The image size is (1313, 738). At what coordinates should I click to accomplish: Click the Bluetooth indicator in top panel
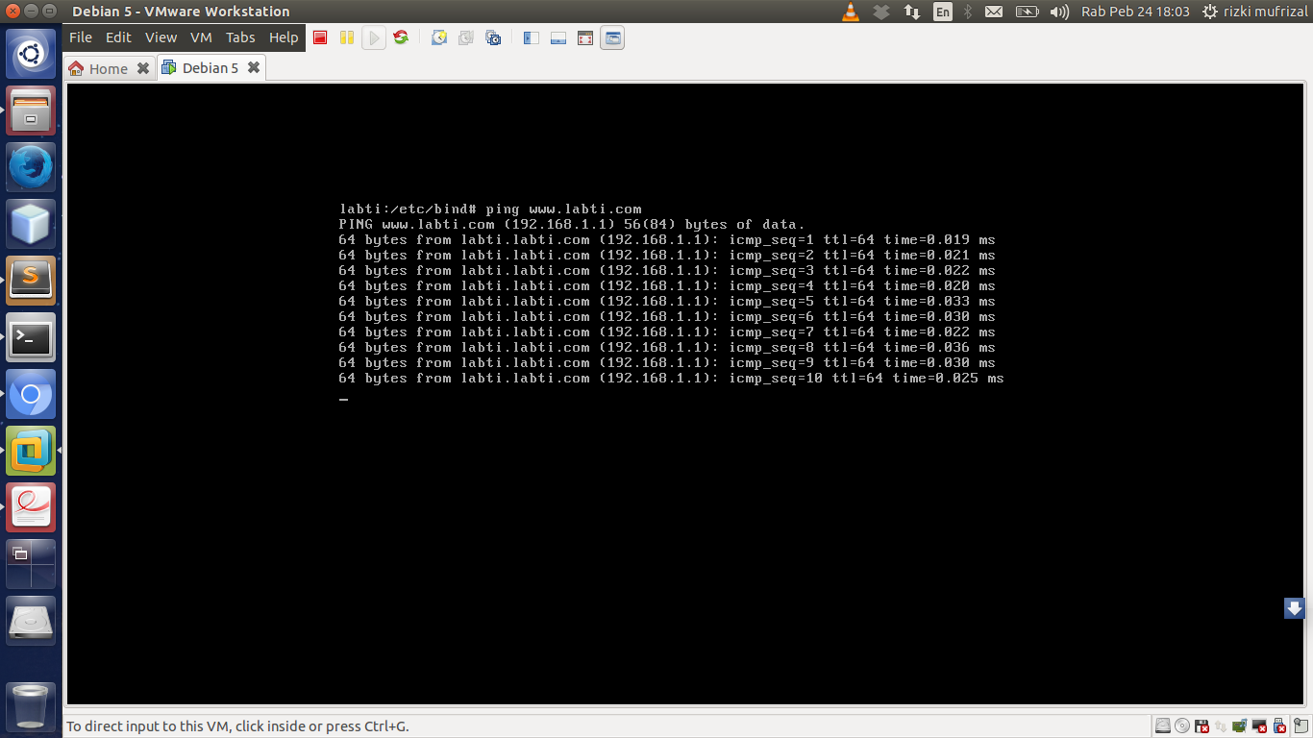[969, 12]
